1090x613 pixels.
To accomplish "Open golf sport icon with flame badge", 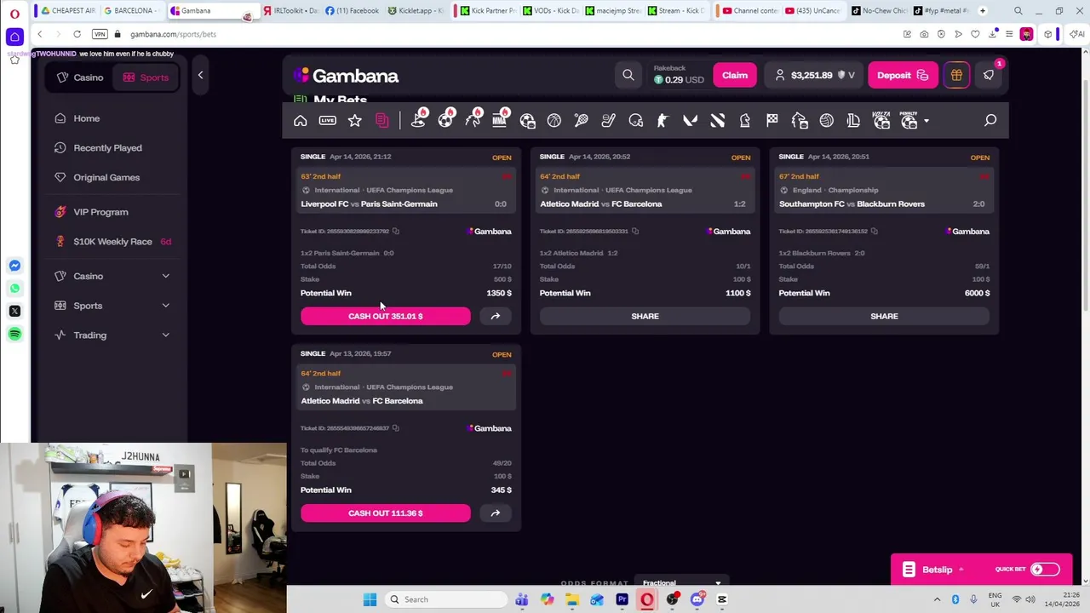I will click(418, 120).
